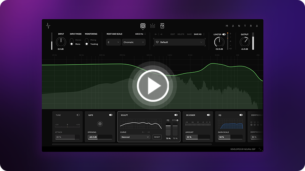Screen dimensions: 305x171
Task: Click the RESET button in Sculpt
Action: 157,137
